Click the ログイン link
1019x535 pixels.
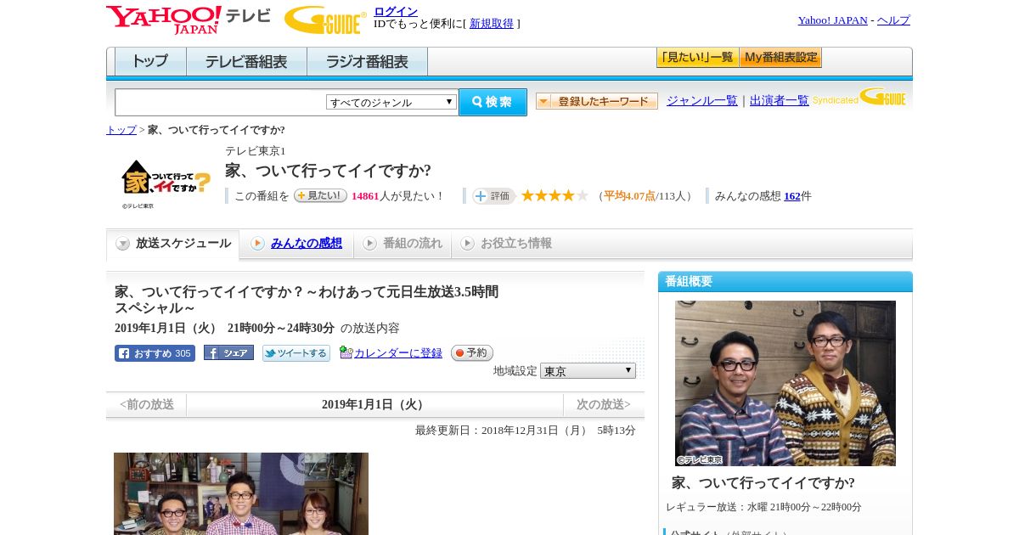tap(396, 11)
